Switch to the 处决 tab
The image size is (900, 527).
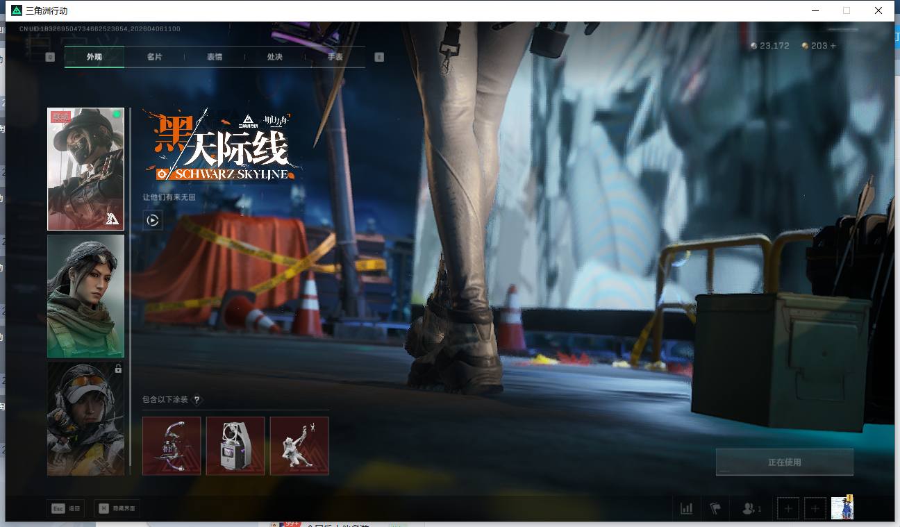click(274, 57)
